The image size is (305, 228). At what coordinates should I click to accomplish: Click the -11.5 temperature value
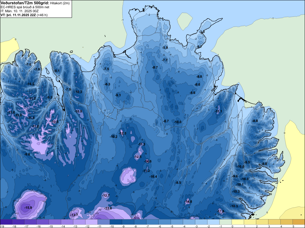[x=31, y=118]
